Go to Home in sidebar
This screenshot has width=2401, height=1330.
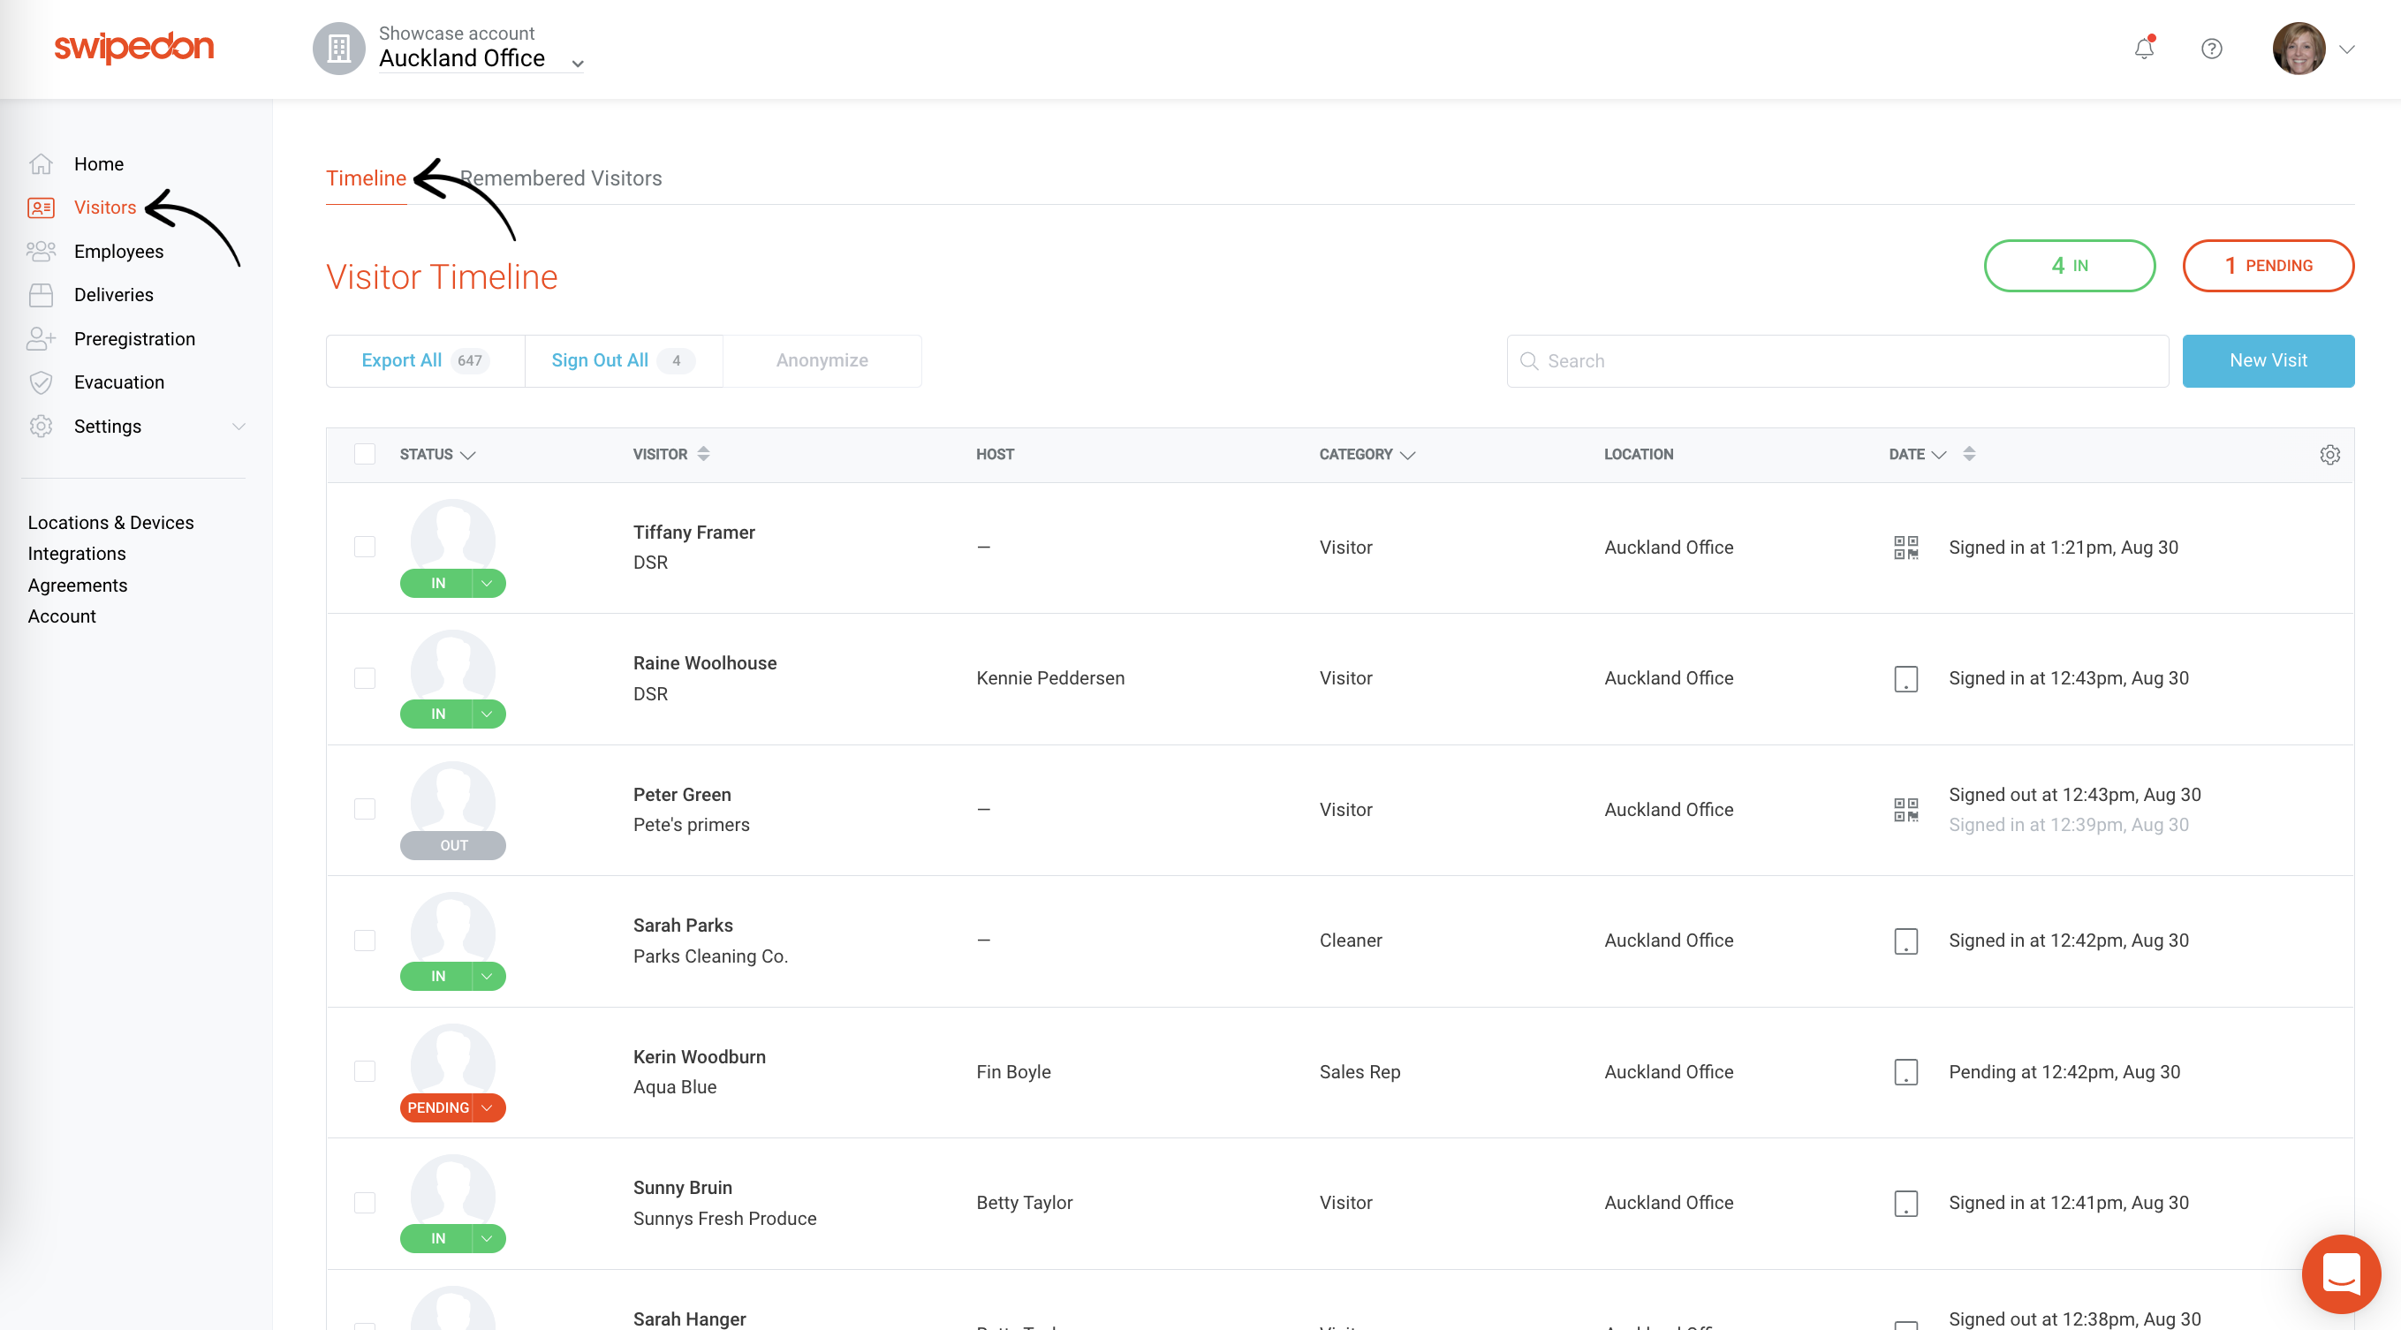[99, 164]
